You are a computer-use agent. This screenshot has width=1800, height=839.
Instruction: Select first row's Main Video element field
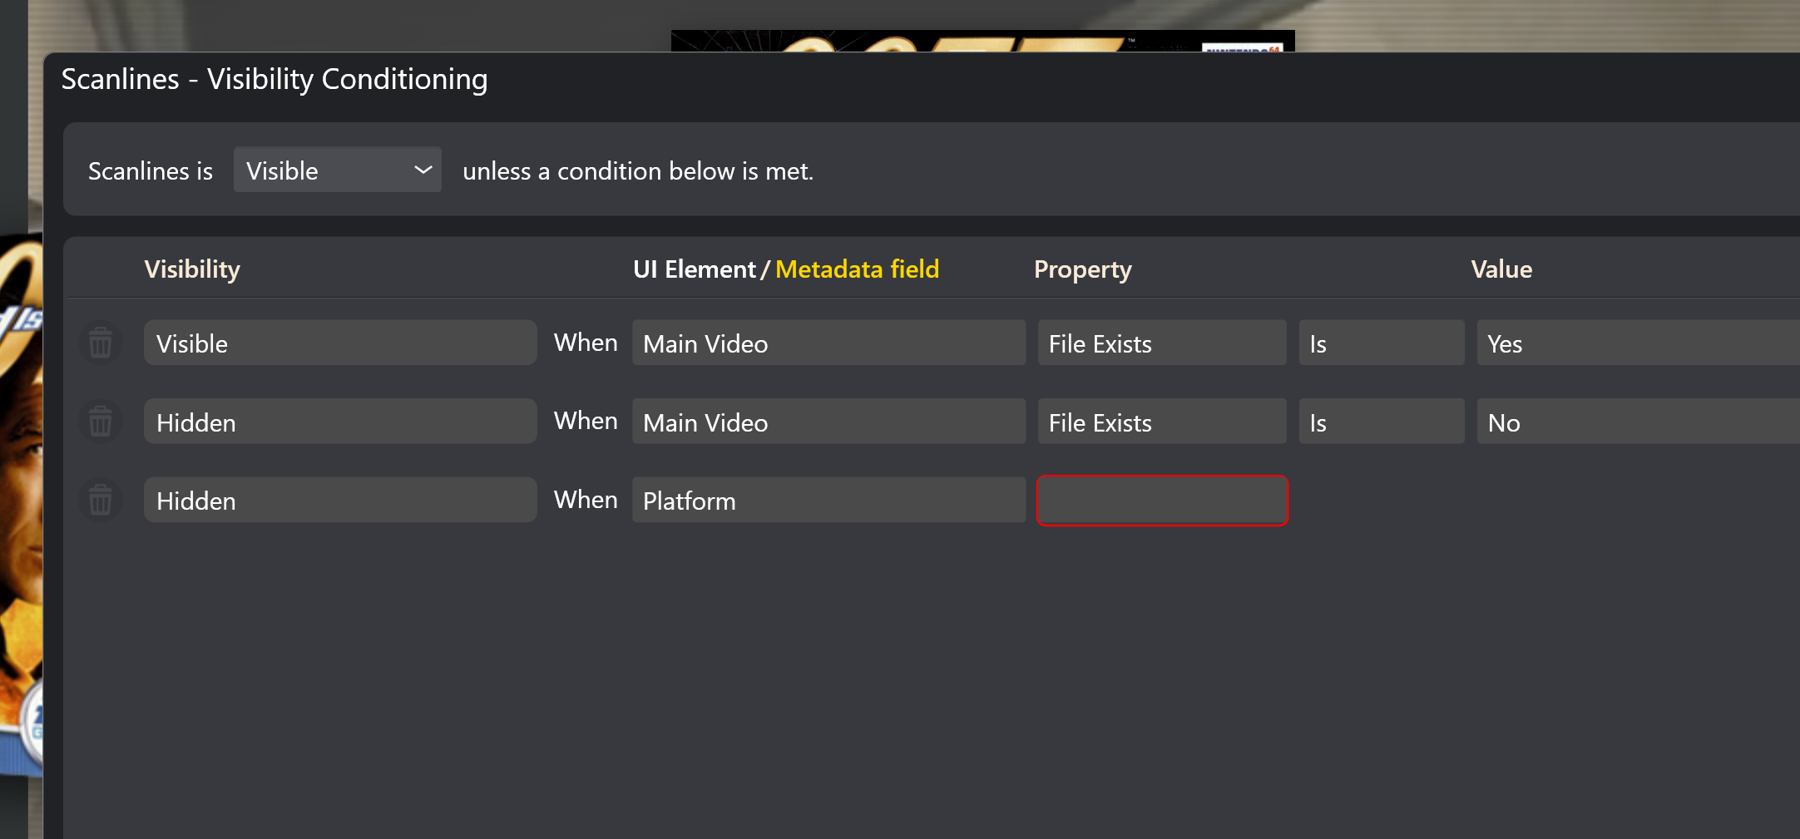click(828, 343)
